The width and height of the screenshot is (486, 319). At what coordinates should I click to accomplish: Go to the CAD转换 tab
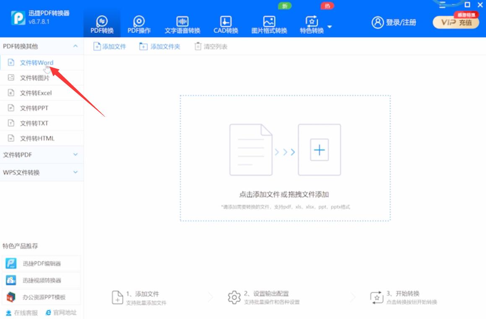coord(226,24)
